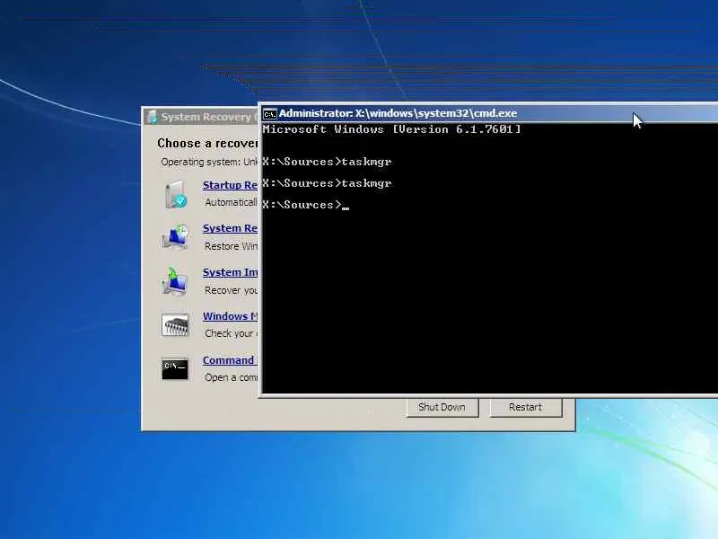Click the Restart button
This screenshot has height=539, width=718.
coord(526,407)
